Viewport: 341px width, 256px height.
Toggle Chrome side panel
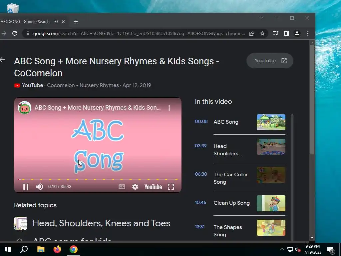(286, 33)
